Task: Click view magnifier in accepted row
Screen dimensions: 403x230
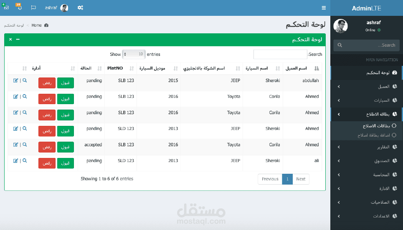Action: (x=25, y=145)
